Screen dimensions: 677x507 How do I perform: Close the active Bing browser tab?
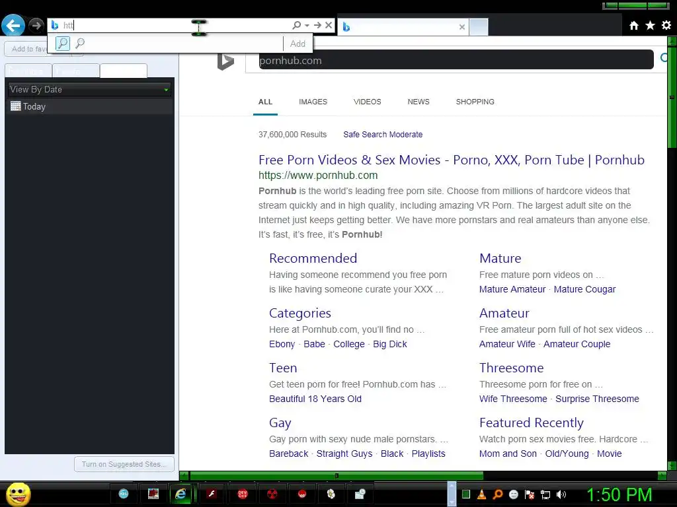pyautogui.click(x=462, y=26)
